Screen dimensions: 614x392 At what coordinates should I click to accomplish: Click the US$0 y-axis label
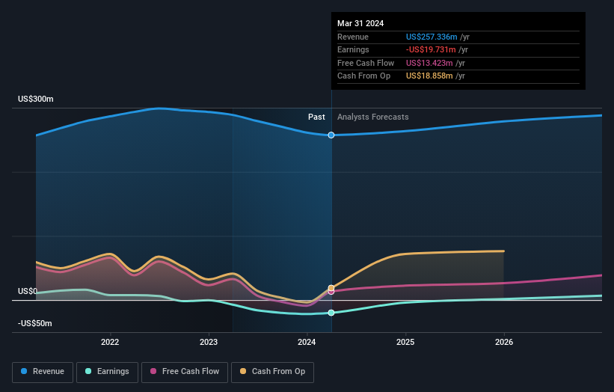(28, 291)
